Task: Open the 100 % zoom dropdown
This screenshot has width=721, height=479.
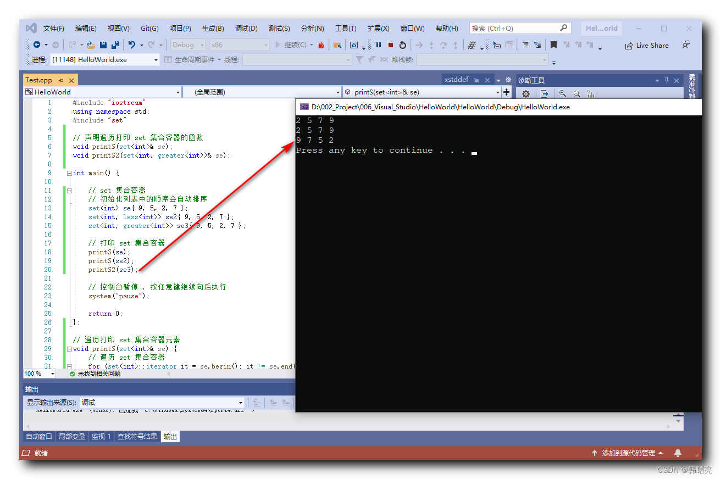Action: point(40,374)
